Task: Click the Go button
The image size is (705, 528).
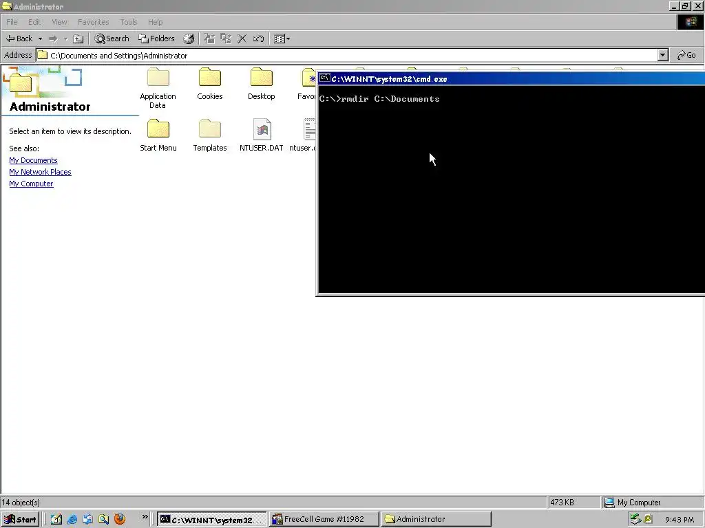Action: click(x=686, y=55)
